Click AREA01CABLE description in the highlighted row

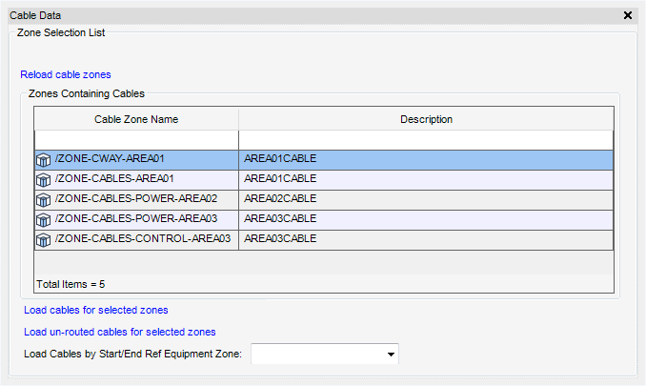[280, 158]
